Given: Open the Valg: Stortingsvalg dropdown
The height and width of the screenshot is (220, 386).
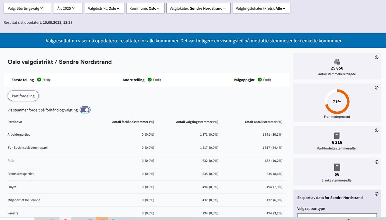Looking at the screenshot, I should point(27,8).
